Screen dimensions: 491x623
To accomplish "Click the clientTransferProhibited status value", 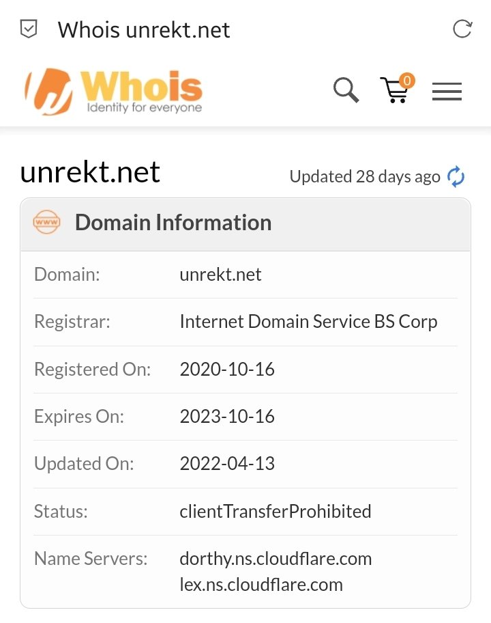I will (276, 512).
